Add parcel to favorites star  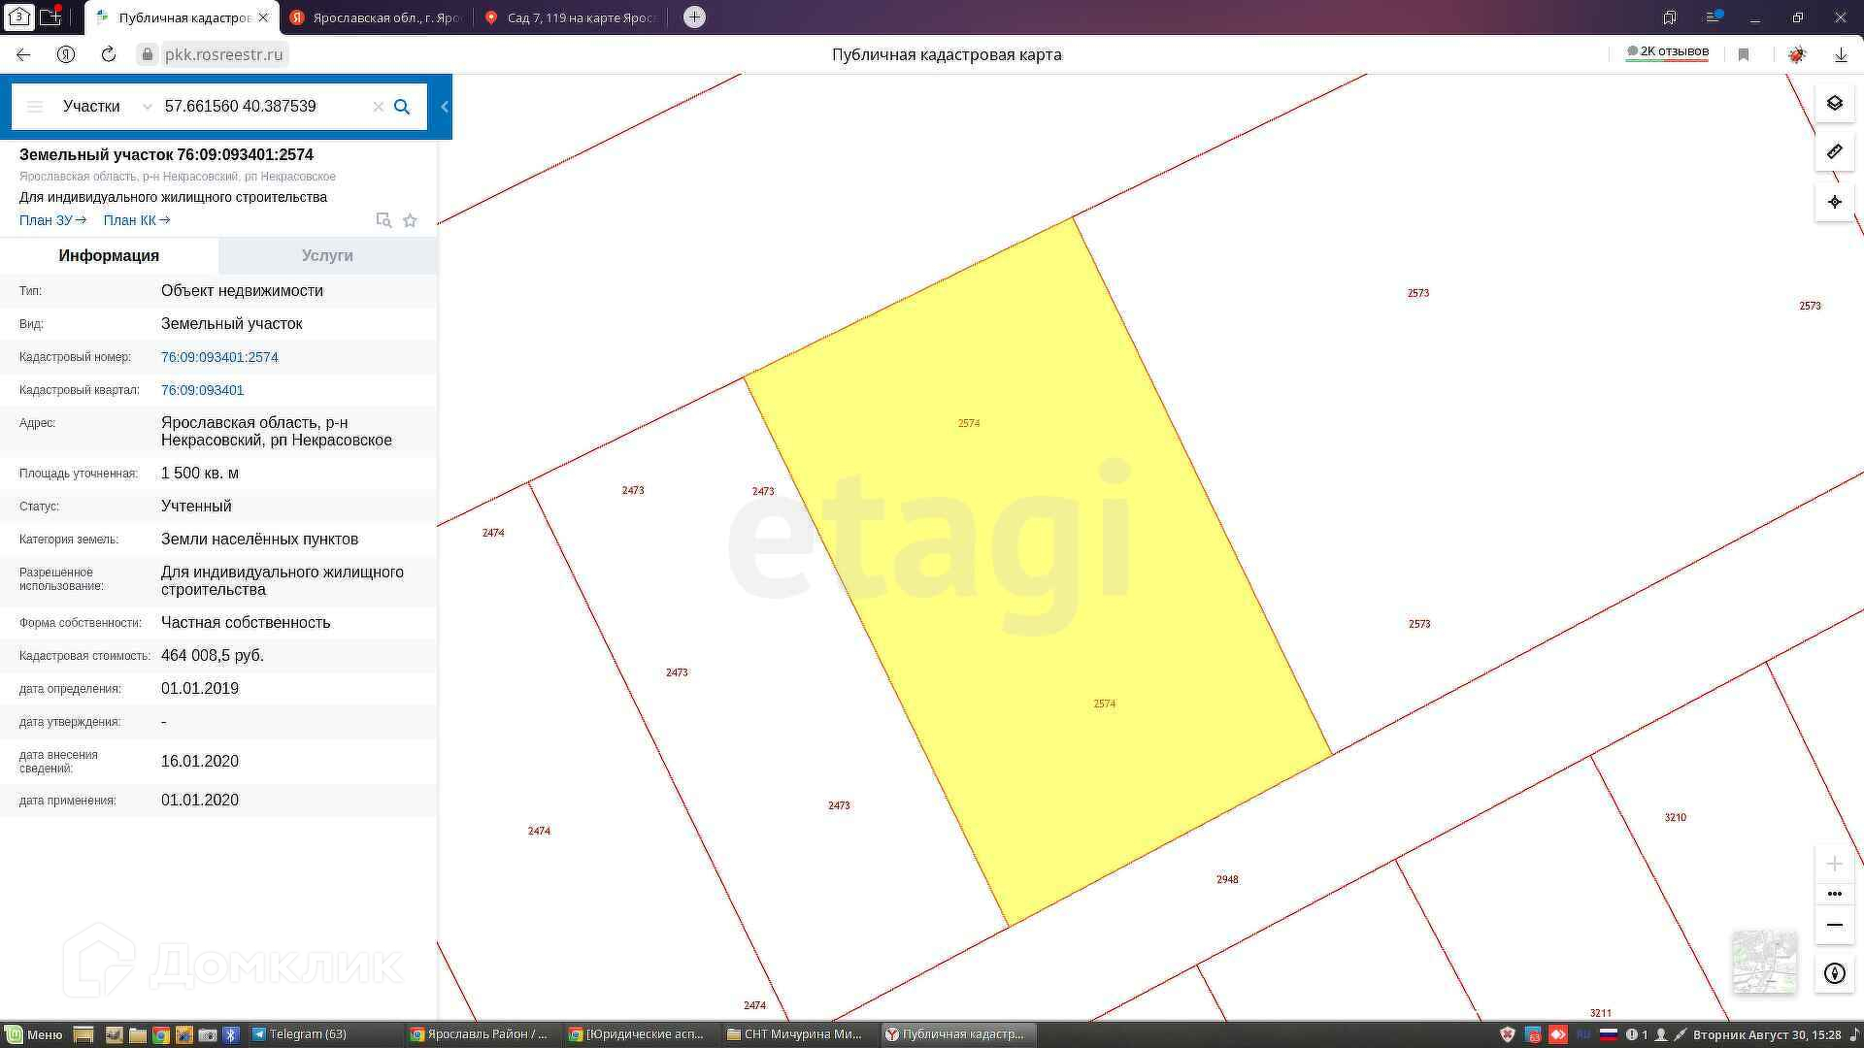pyautogui.click(x=410, y=220)
